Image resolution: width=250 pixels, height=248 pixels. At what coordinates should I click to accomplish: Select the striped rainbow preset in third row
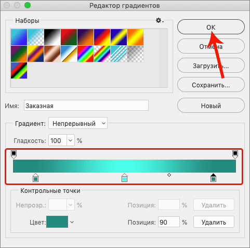point(19,70)
